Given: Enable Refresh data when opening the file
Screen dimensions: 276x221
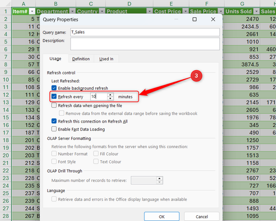Looking at the screenshot, I should pyautogui.click(x=54, y=105).
